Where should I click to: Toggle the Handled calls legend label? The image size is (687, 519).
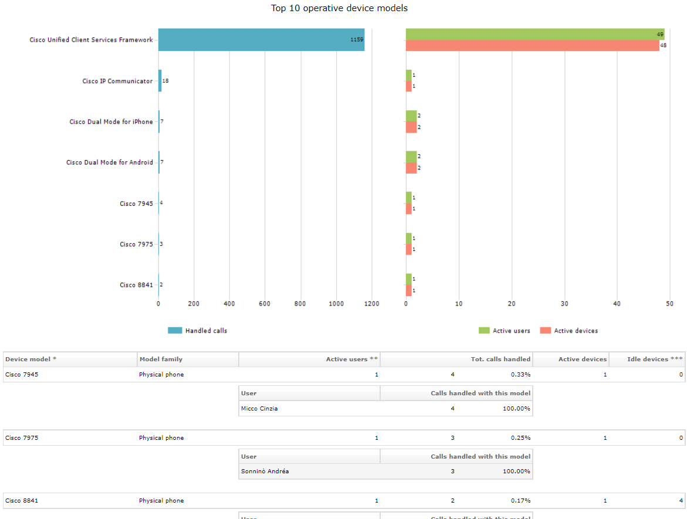point(206,331)
